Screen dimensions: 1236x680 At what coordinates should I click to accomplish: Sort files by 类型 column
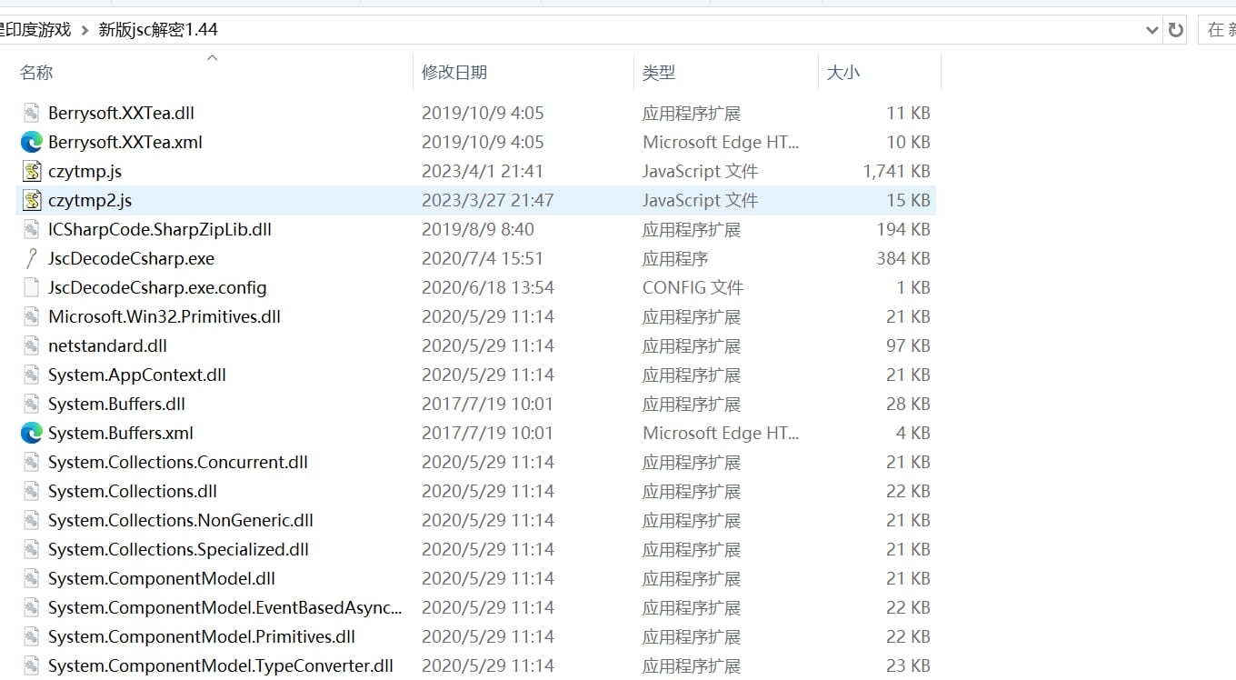point(659,72)
